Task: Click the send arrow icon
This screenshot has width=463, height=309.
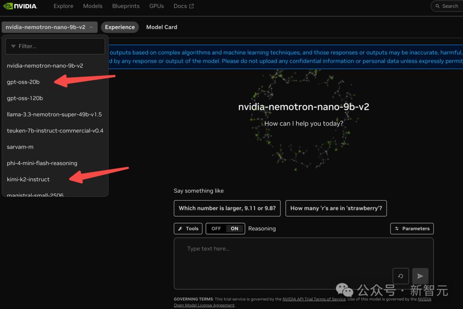Action: click(x=420, y=276)
